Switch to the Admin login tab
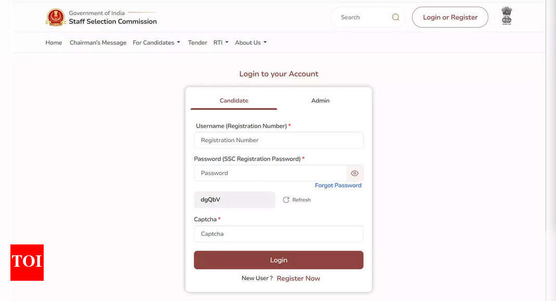 point(320,101)
